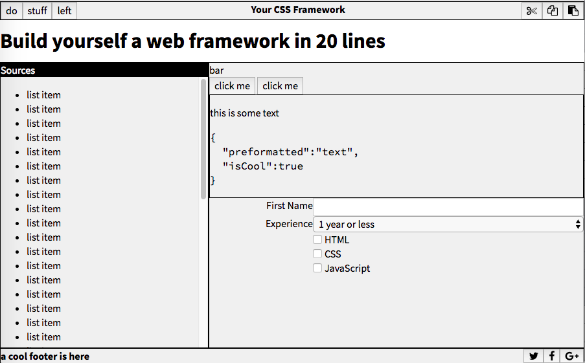The height and width of the screenshot is (363, 585).
Task: Click the "do" toolbar button
Action: (12, 10)
